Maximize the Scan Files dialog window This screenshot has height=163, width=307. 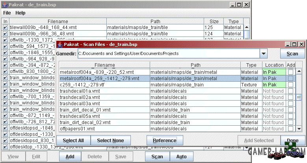(x=294, y=44)
